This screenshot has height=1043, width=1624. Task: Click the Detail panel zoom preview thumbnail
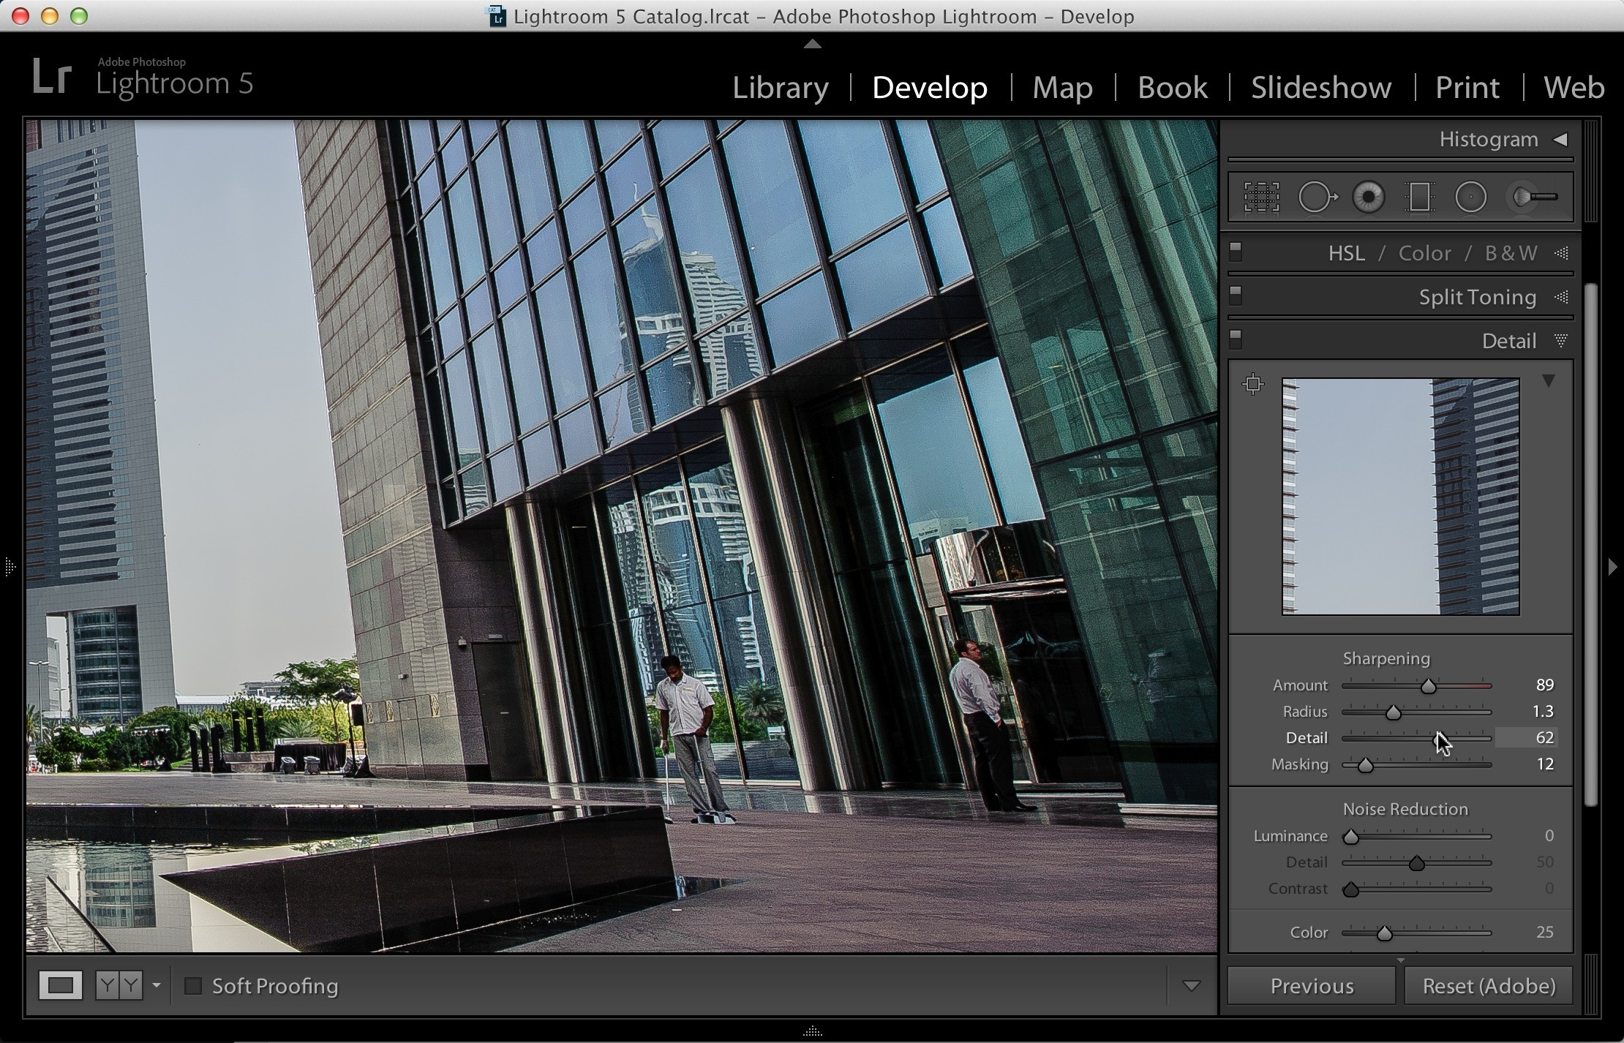pos(1400,497)
